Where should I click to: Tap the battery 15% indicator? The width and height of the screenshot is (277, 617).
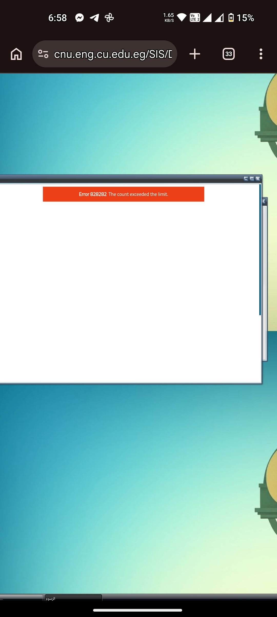pos(241,17)
